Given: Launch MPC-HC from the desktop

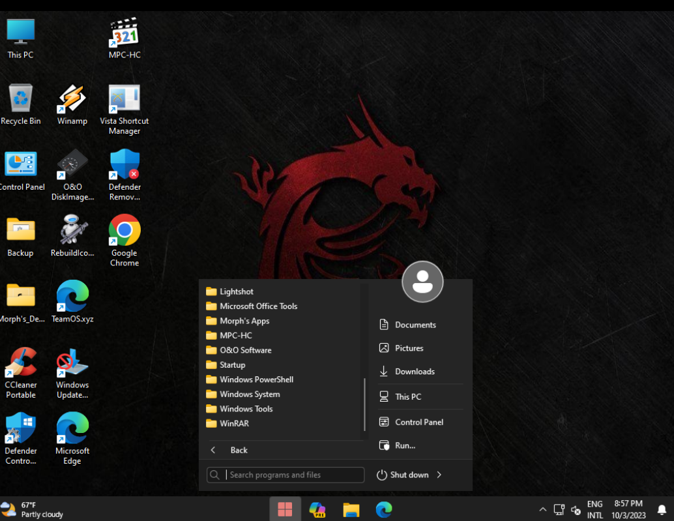Looking at the screenshot, I should click(125, 38).
